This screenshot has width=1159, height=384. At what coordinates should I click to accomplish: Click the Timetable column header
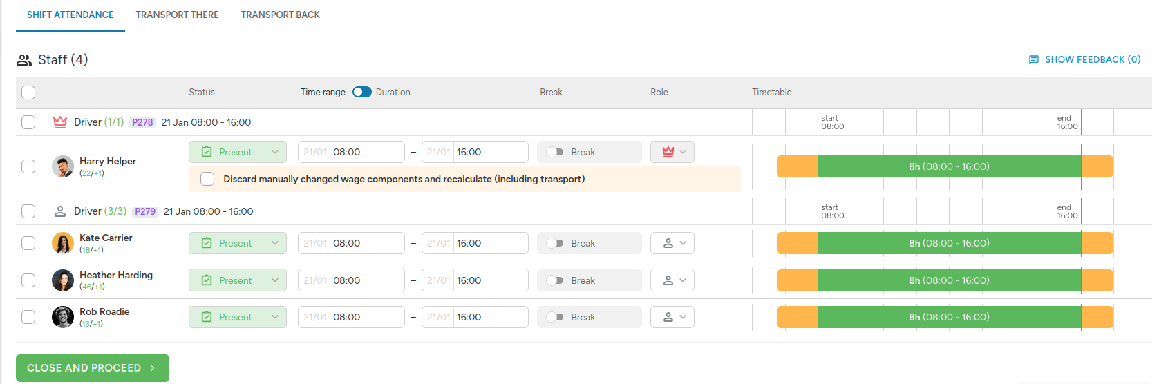point(772,92)
